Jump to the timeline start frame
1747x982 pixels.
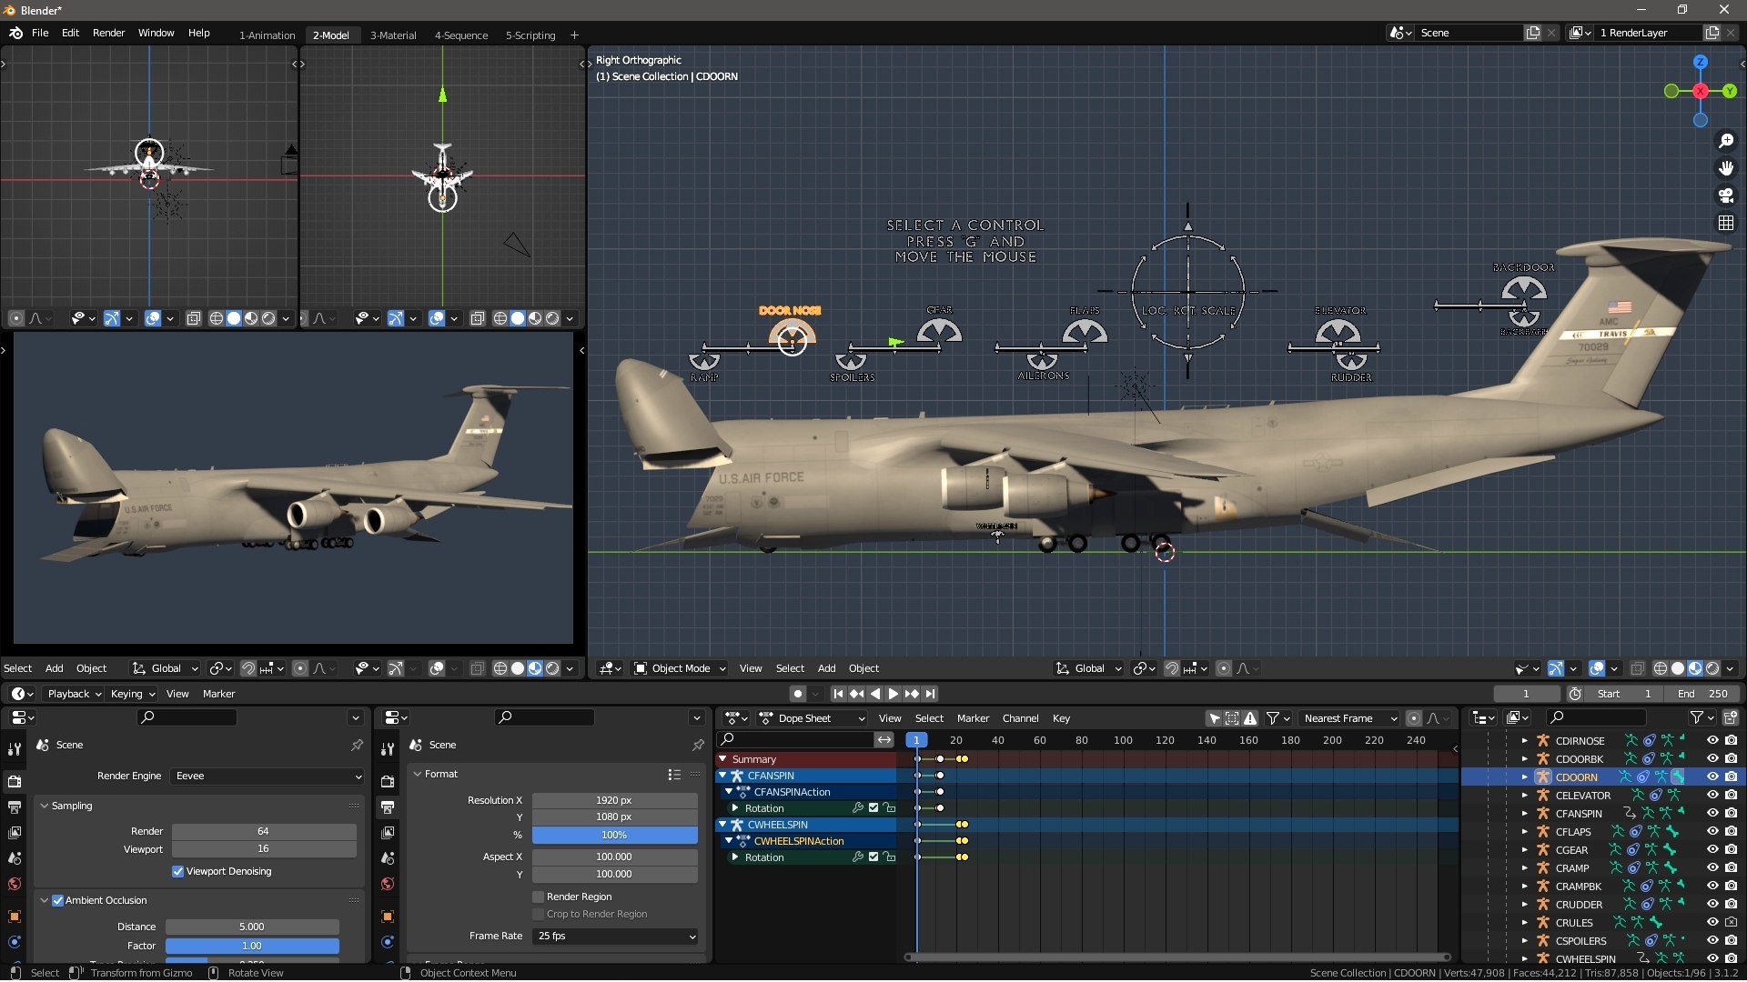click(x=838, y=694)
